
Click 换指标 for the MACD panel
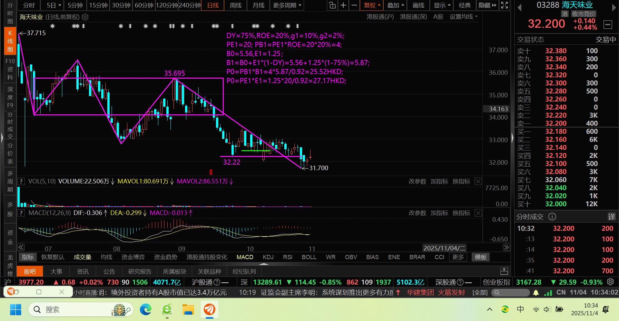461,213
